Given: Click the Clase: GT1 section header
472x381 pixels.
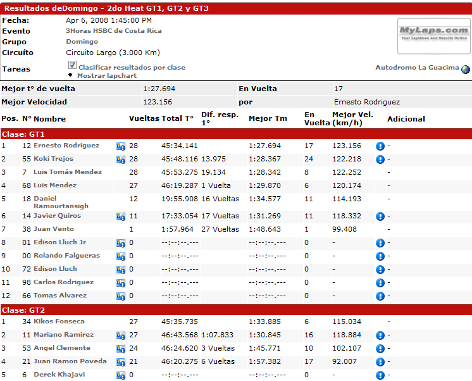Looking at the screenshot, I should [x=236, y=134].
